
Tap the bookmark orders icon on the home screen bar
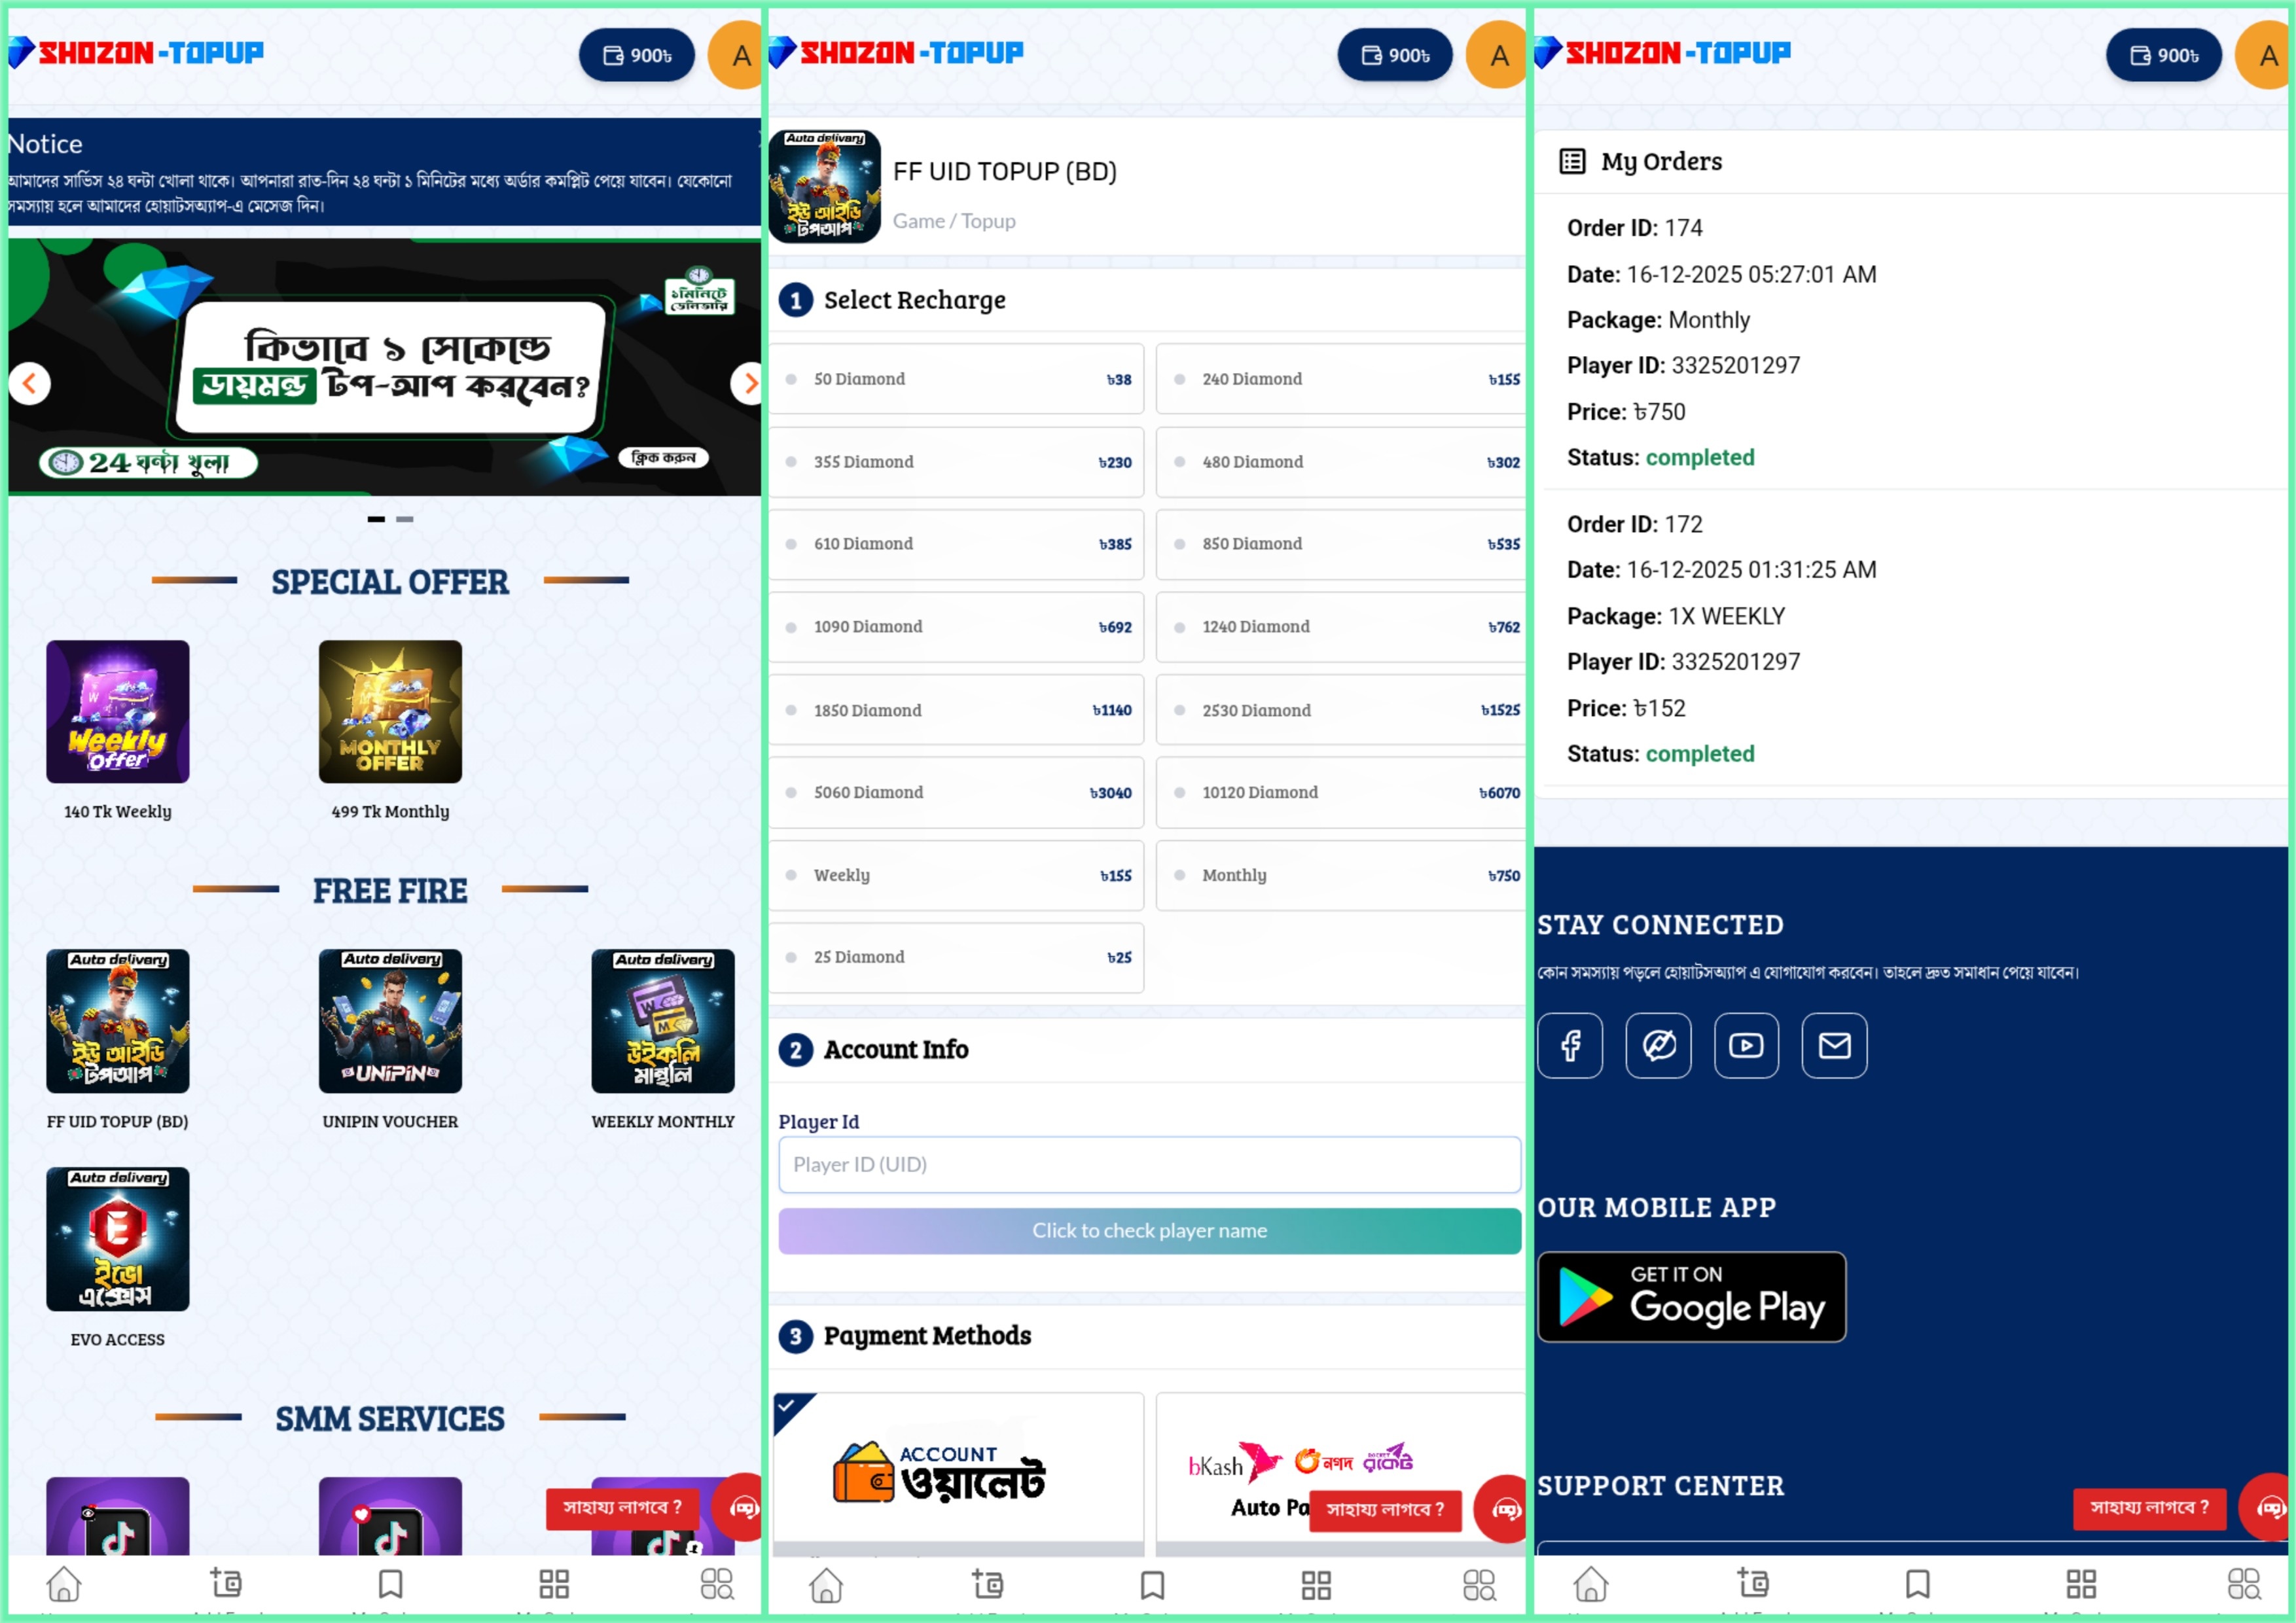point(390,1584)
